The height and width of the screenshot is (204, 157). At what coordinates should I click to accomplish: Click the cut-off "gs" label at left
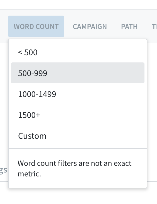3,170
